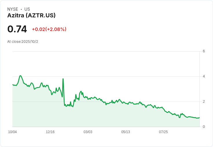Screen dimensions: 213x147
Task: Select the 03/03 date on x-axis
Action: point(88,132)
